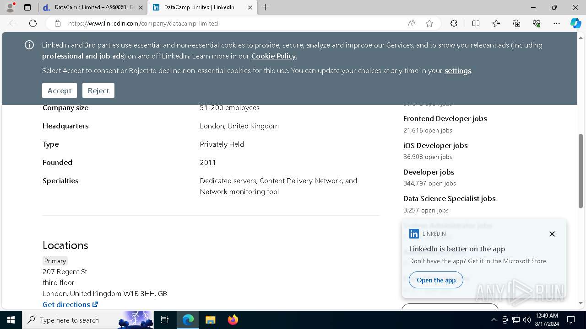Launch Firefox from the taskbar

pyautogui.click(x=233, y=320)
